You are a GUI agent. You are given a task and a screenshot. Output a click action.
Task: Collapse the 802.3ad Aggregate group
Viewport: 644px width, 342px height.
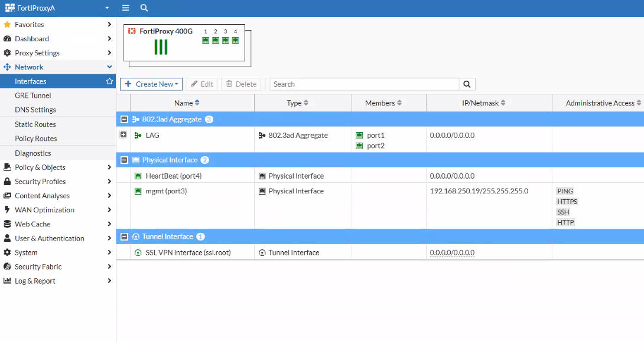[124, 119]
